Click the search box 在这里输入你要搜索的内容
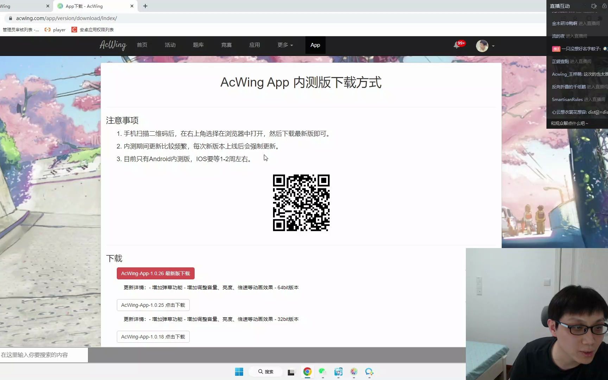The image size is (608, 380). click(x=44, y=355)
